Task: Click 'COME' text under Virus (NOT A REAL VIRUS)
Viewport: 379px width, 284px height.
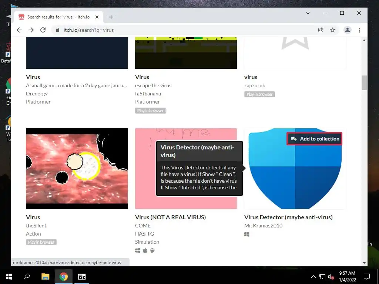Action: [142, 226]
